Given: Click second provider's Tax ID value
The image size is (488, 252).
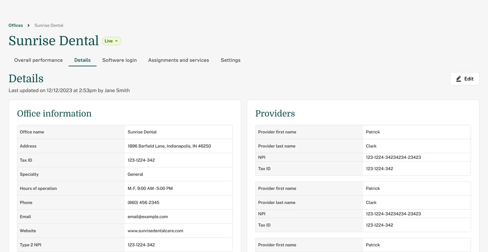Looking at the screenshot, I should point(379,225).
